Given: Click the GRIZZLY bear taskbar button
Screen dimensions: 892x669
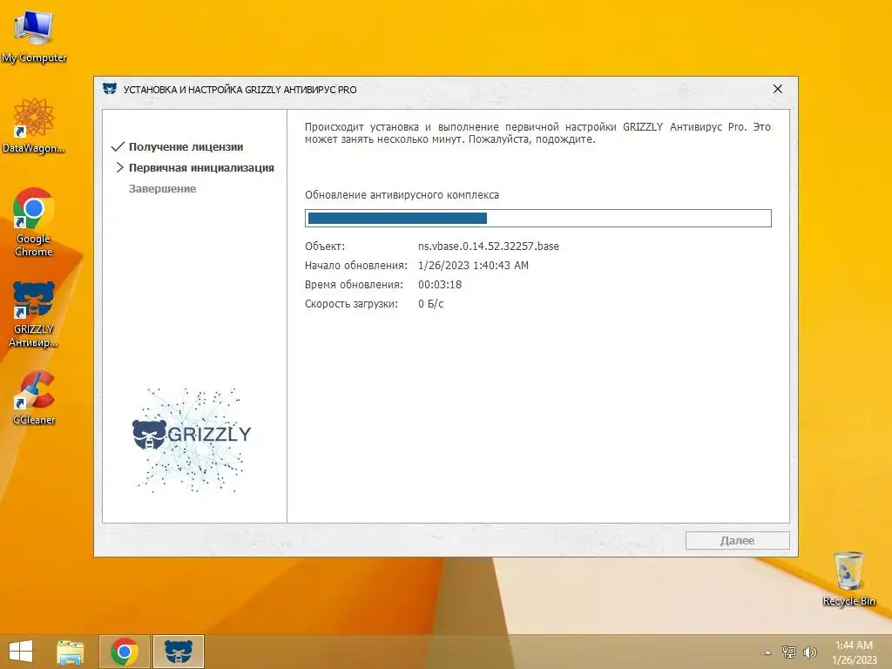Looking at the screenshot, I should [179, 652].
